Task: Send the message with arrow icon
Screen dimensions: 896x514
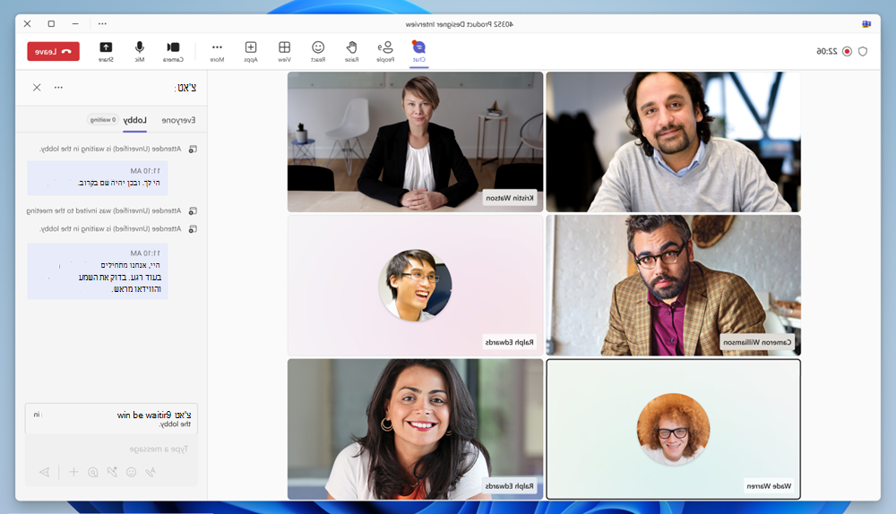Action: [44, 472]
